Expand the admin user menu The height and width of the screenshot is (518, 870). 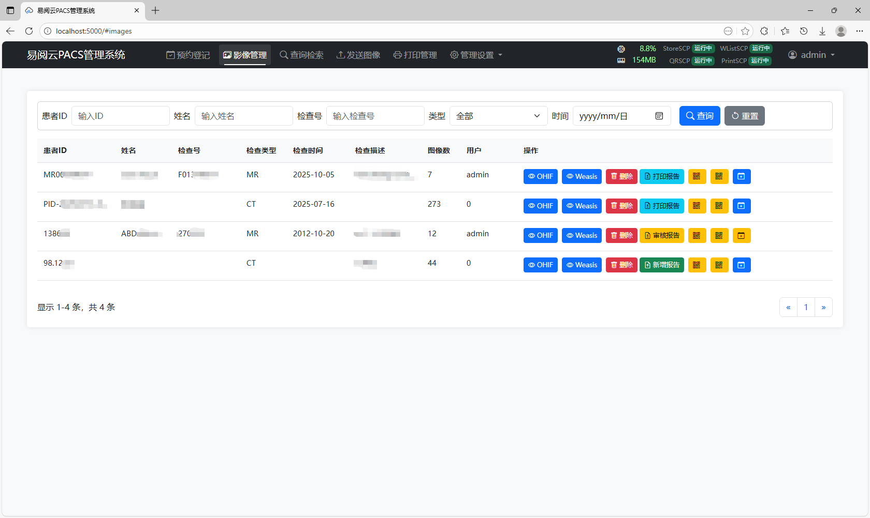point(811,55)
